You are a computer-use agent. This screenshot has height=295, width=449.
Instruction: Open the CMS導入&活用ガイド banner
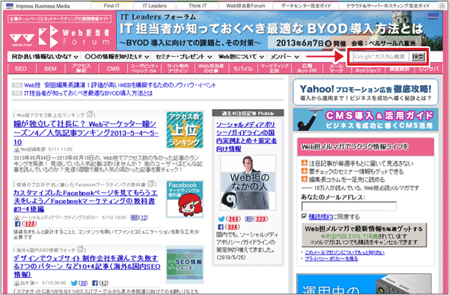[x=365, y=119]
